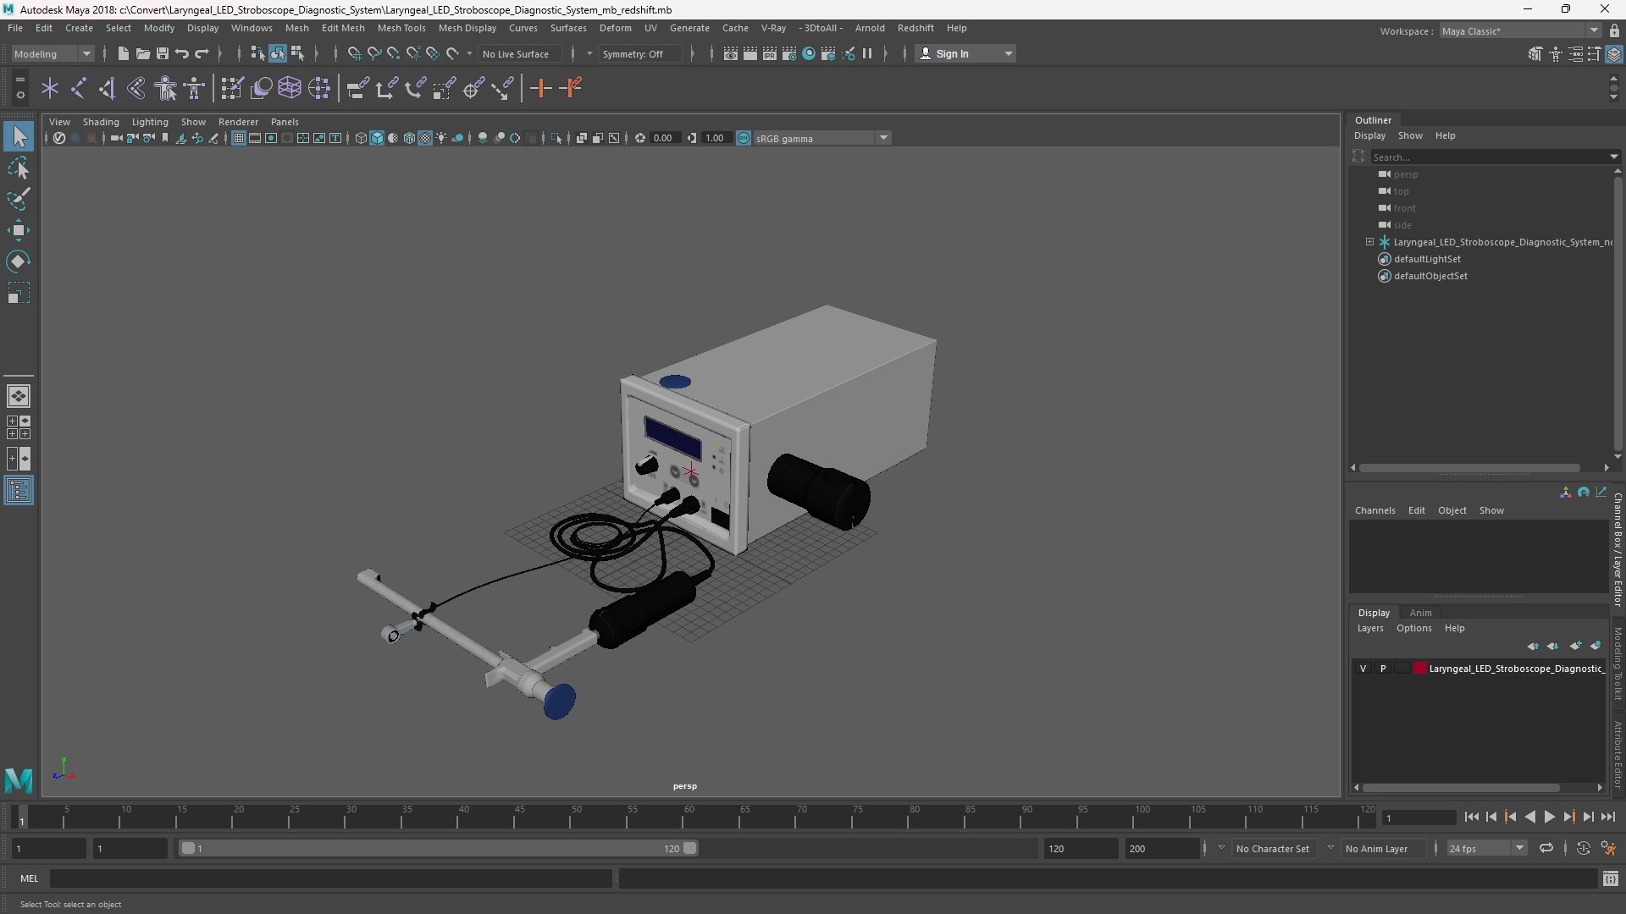Toggle sRGB gamma color management button
Image resolution: width=1626 pixels, height=914 pixels.
point(744,138)
